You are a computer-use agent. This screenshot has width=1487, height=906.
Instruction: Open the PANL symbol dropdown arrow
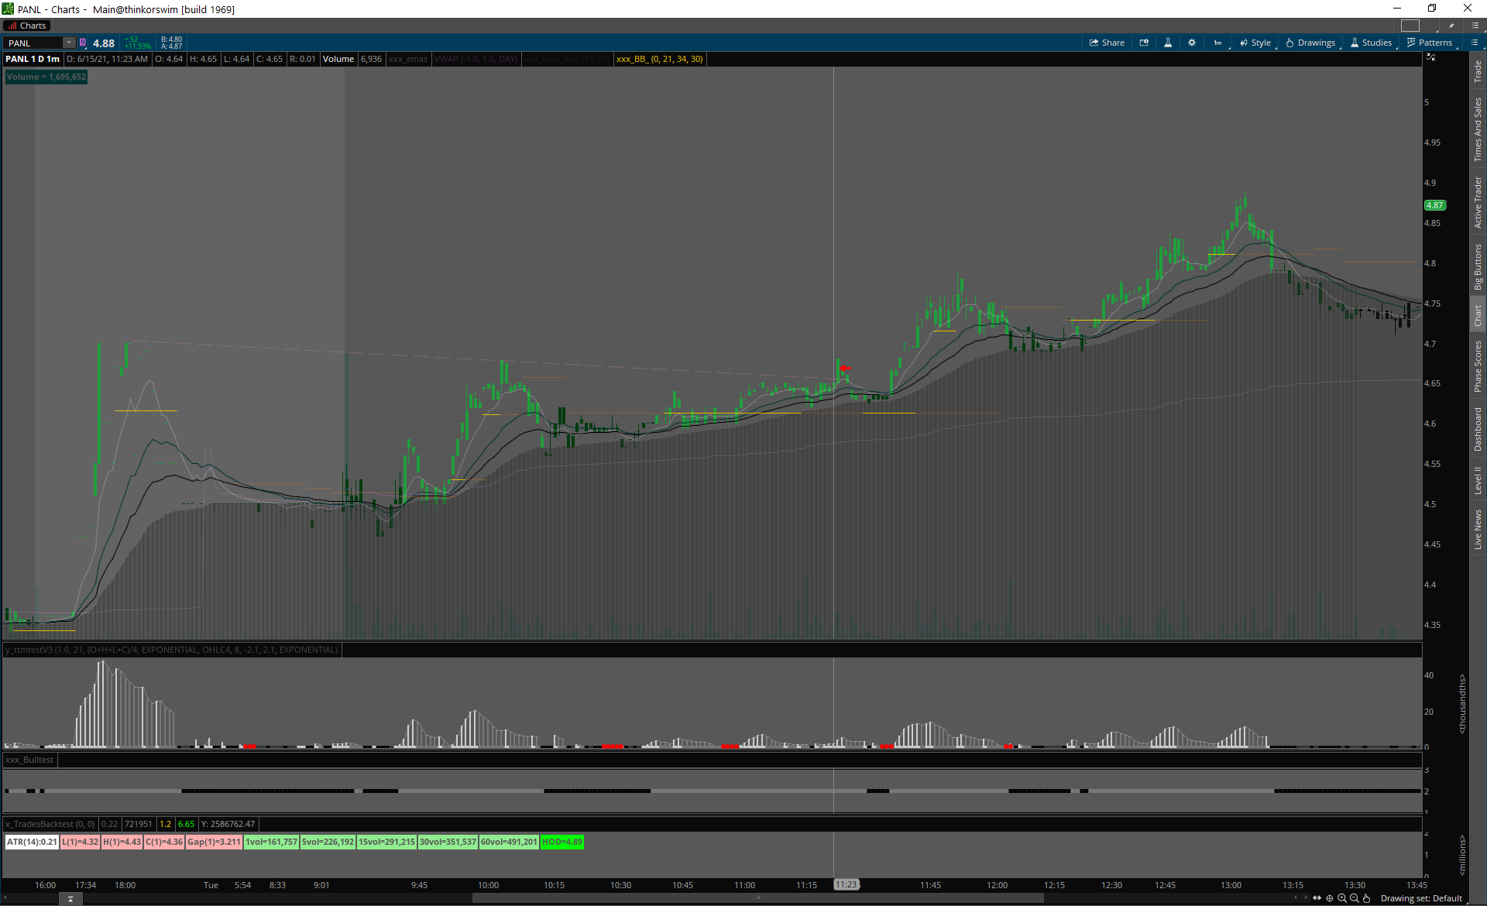[x=69, y=43]
